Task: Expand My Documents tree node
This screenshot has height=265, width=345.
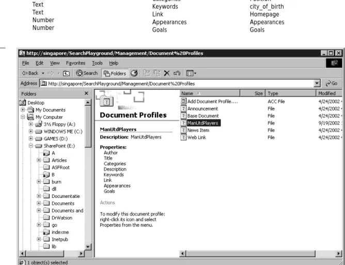Action: tap(23, 110)
